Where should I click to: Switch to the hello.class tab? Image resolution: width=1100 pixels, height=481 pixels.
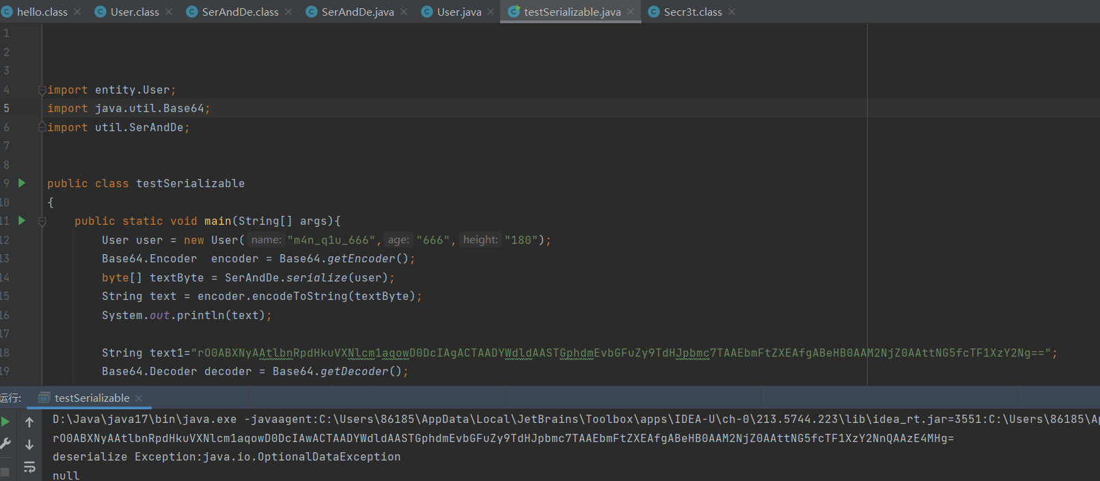pos(42,12)
